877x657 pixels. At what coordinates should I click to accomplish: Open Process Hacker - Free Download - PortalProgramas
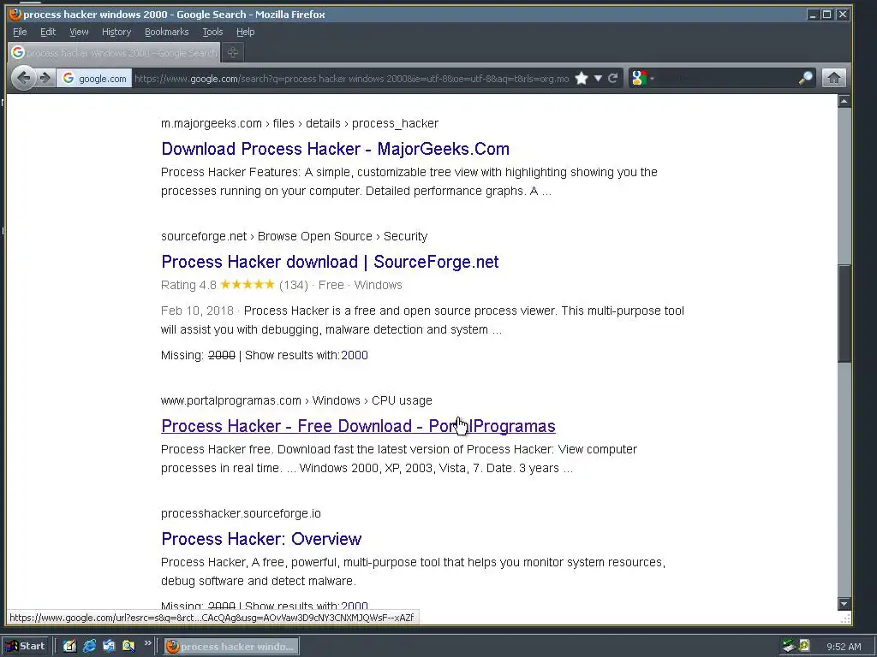point(358,426)
